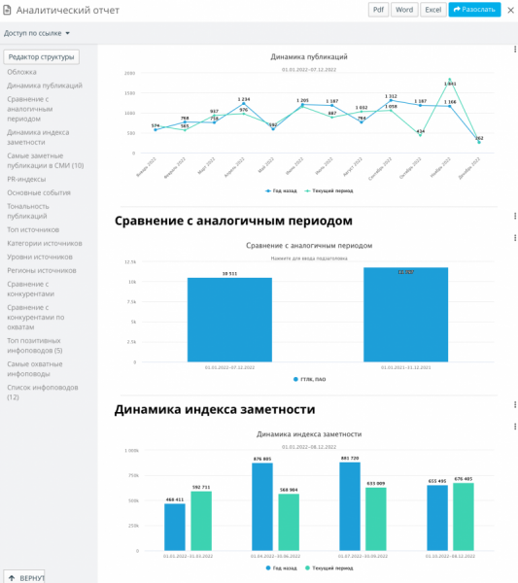The image size is (518, 583).
Task: Close the analytical report panel
Action: coord(511,10)
